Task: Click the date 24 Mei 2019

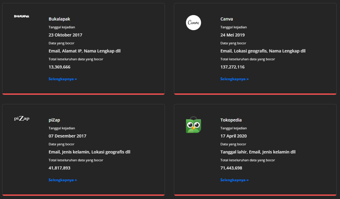Action: point(232,35)
